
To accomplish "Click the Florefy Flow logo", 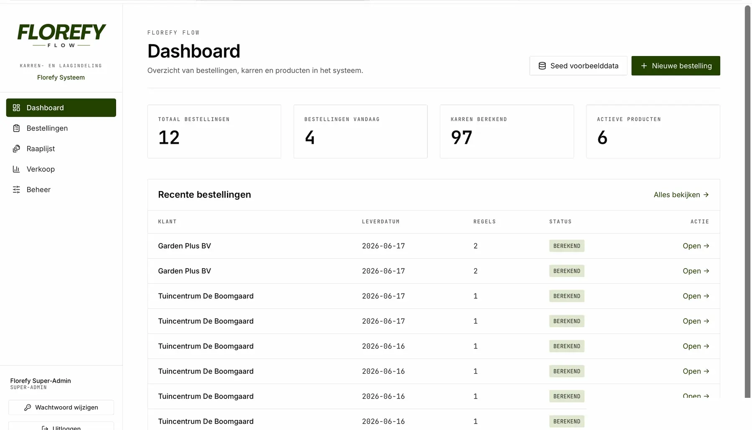I will click(61, 36).
